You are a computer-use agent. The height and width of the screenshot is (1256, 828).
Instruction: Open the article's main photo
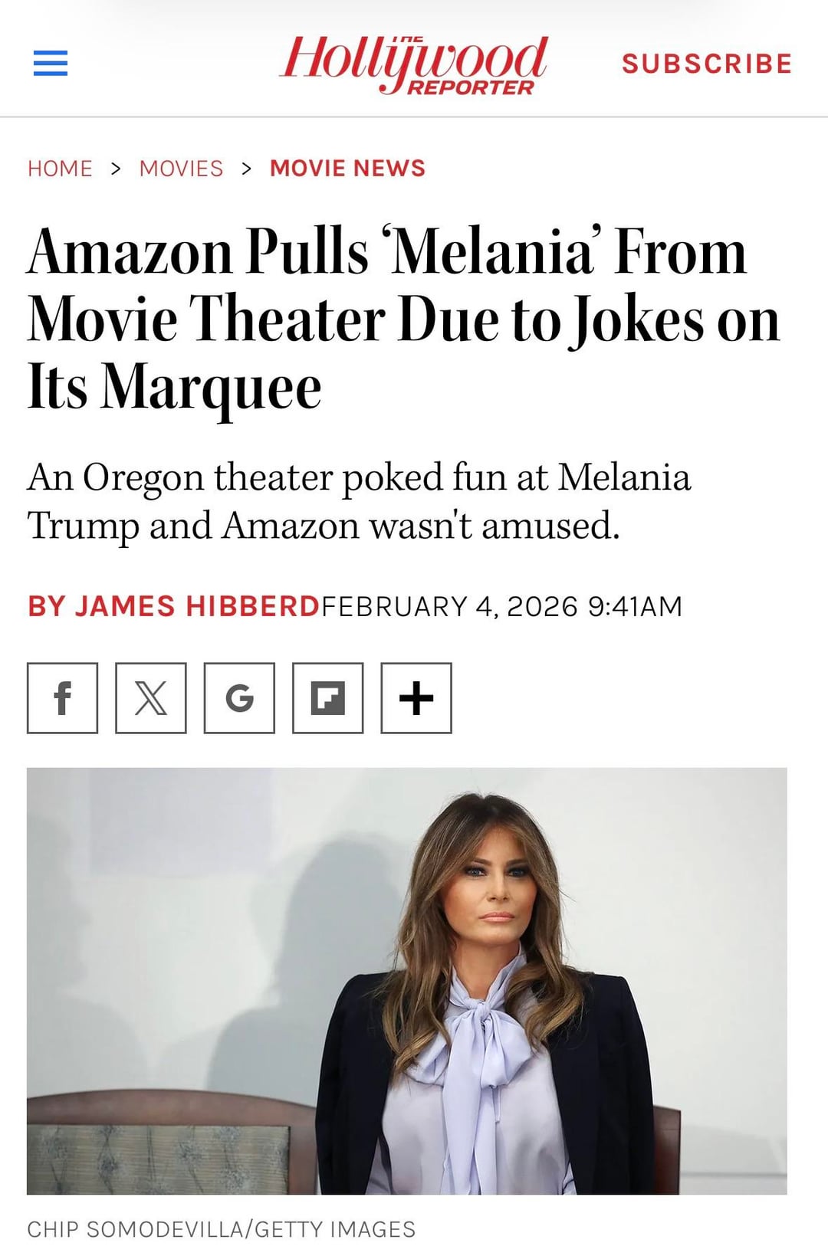(406, 981)
